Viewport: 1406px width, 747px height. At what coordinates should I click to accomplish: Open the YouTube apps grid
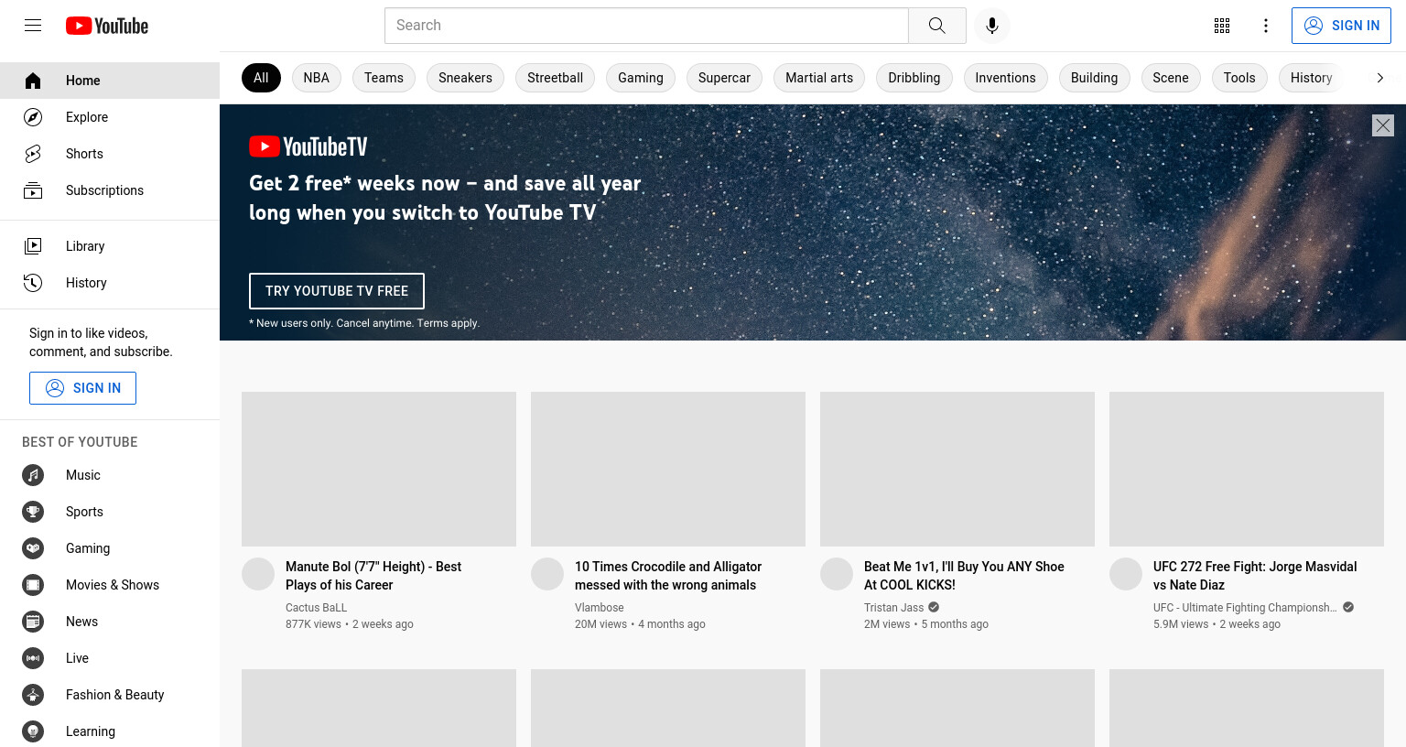[x=1222, y=26]
